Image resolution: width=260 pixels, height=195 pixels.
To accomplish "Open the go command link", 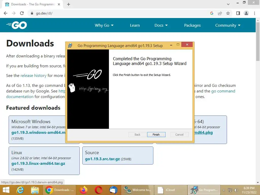I will (x=223, y=91).
